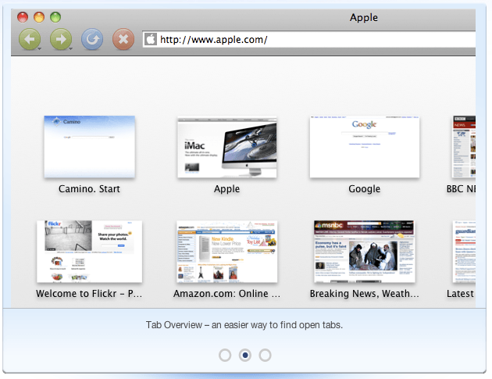Click the 'Welcome to Flickr – P...' label
Viewport: 492px width, 379px height.
89,293
